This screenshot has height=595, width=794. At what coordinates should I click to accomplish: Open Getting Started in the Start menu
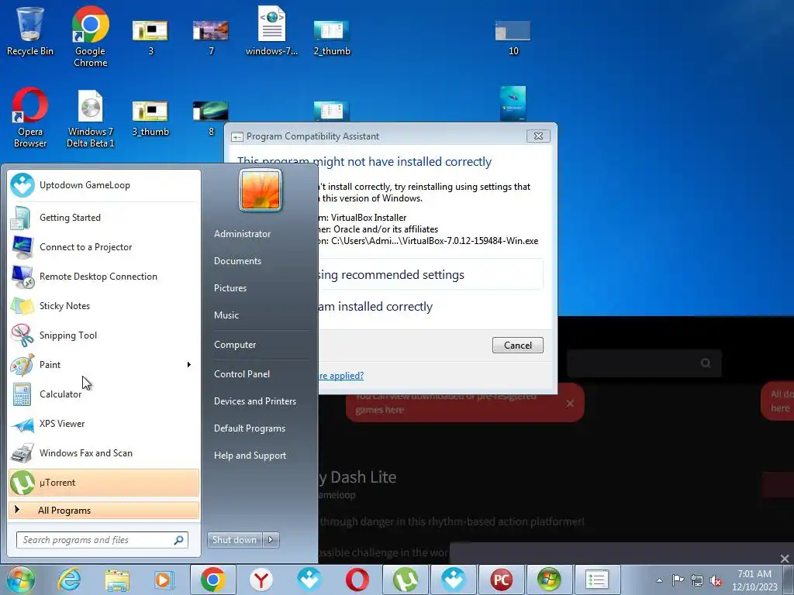[103, 218]
